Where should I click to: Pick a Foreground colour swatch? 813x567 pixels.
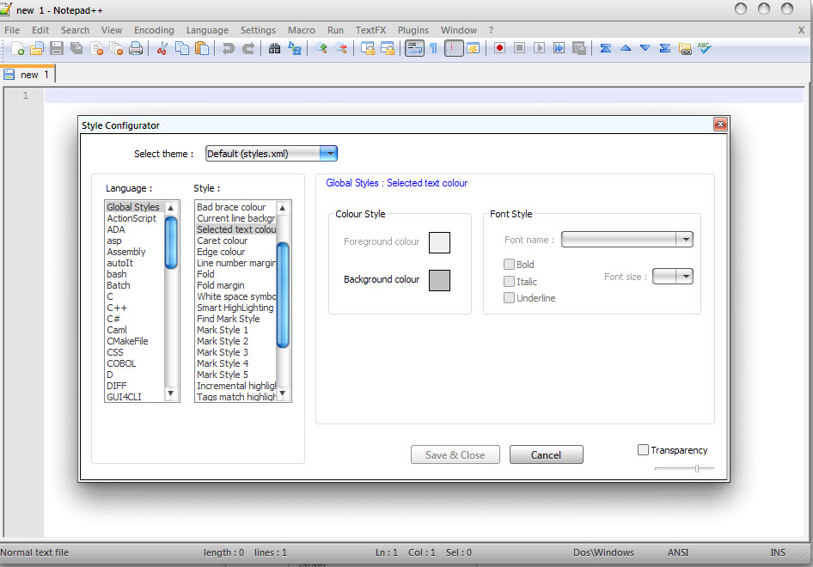coord(439,242)
